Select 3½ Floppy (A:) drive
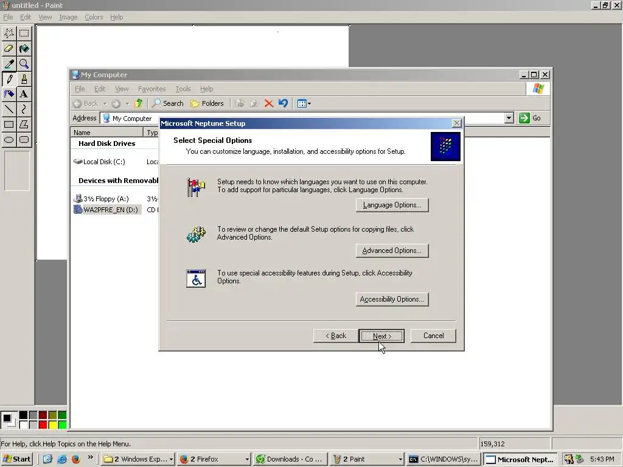The width and height of the screenshot is (623, 467). pyautogui.click(x=102, y=199)
